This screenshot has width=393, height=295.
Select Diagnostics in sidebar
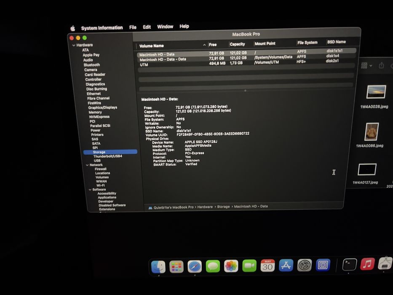tap(96, 85)
